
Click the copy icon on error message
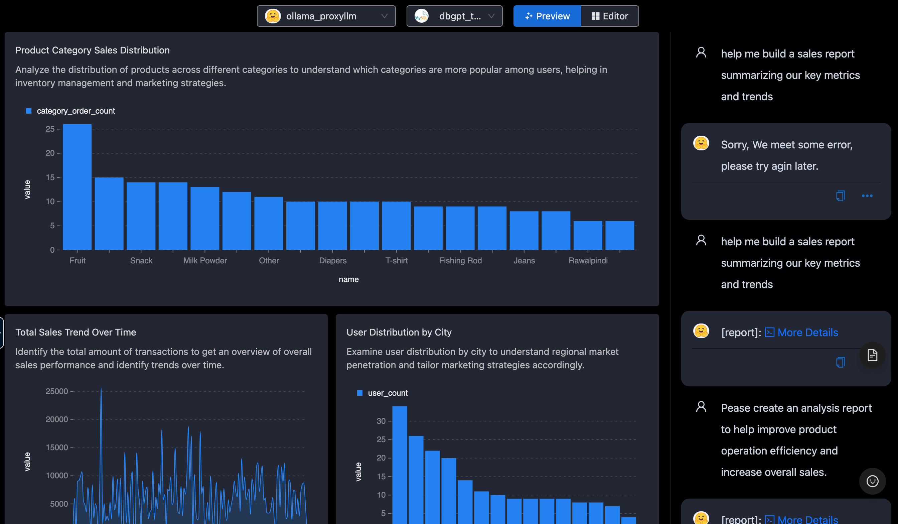[840, 196]
